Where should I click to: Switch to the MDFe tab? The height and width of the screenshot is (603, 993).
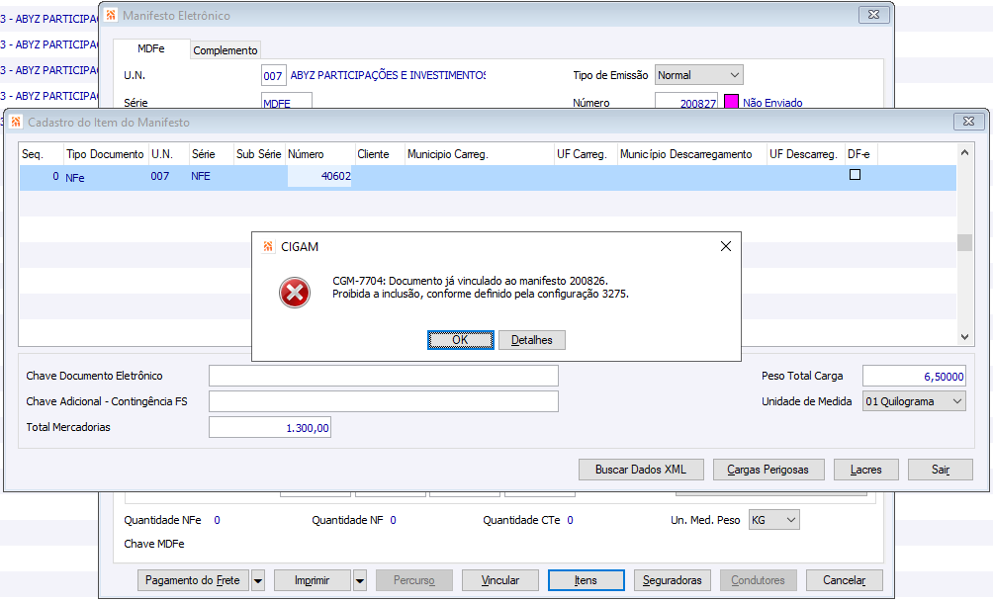tap(151, 48)
